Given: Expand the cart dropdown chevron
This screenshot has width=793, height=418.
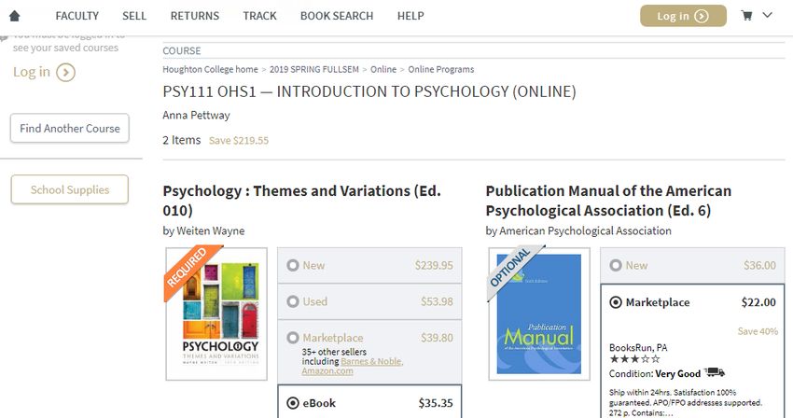Looking at the screenshot, I should tap(767, 15).
